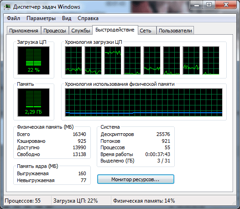Viewport: 240px width, 209px height.
Task: Open the Файл menu
Action: (x=14, y=18)
